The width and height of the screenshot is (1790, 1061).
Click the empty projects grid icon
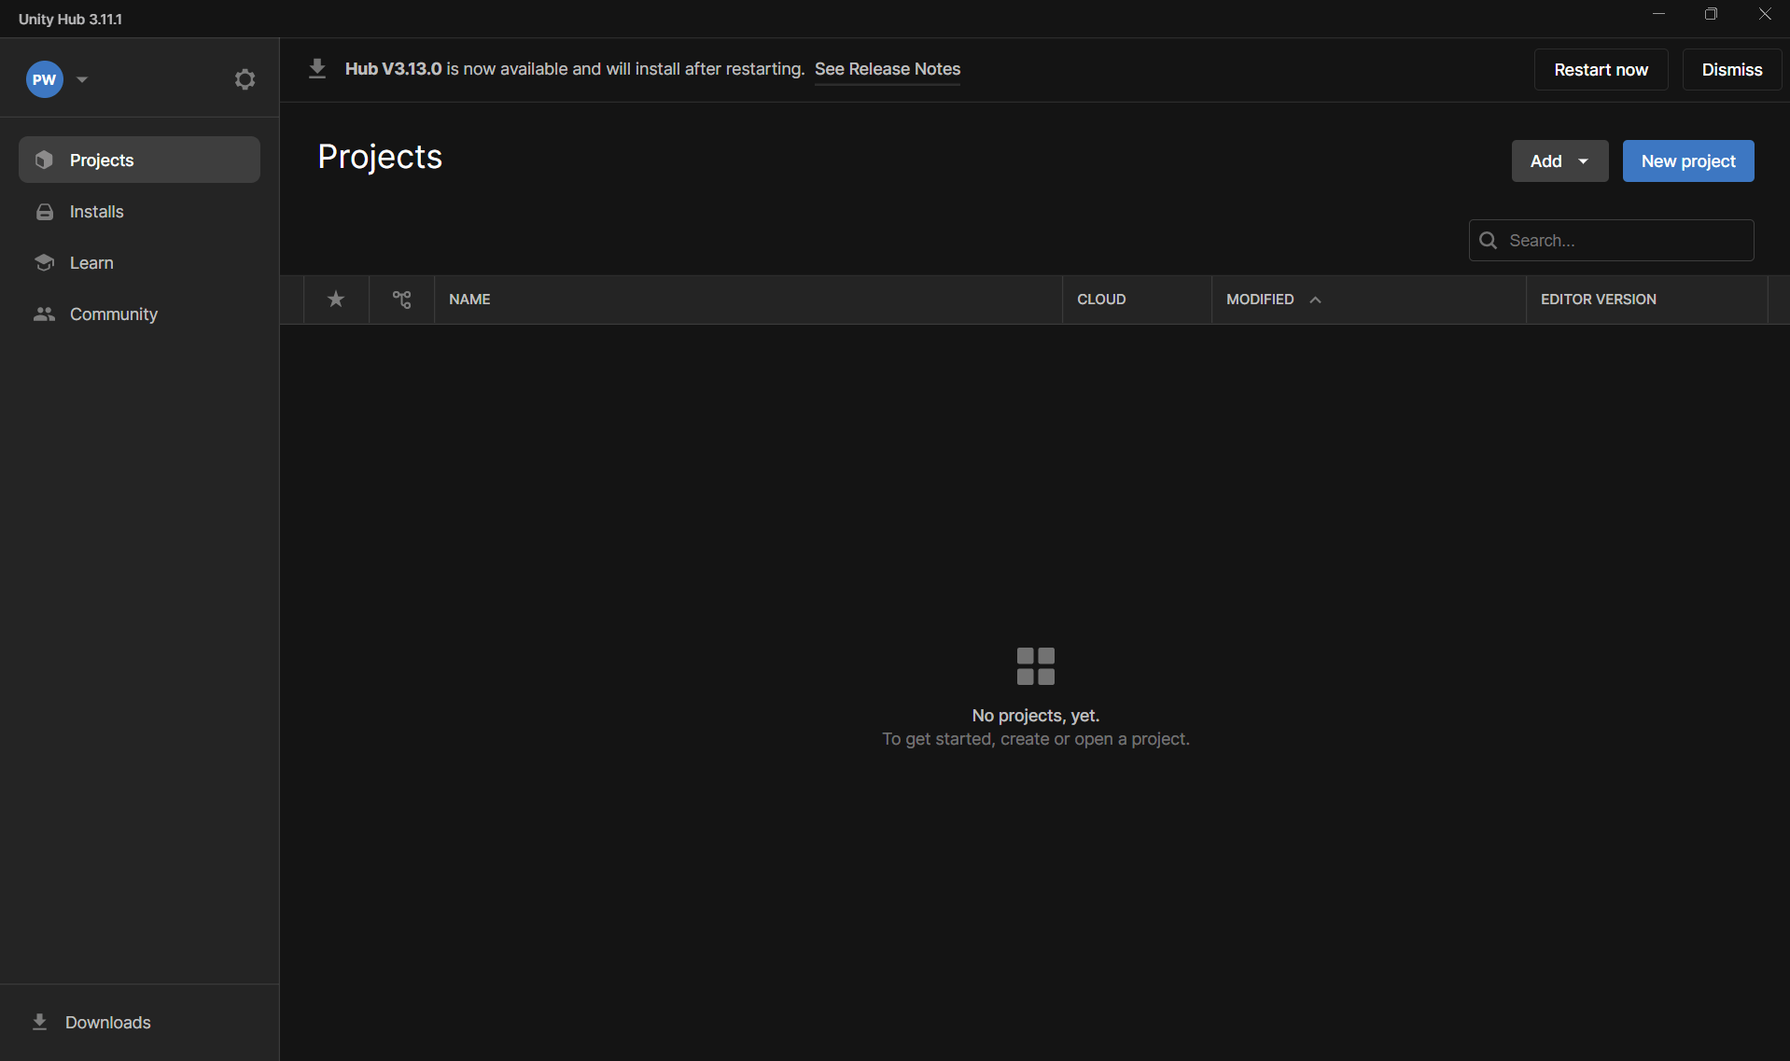(x=1035, y=665)
